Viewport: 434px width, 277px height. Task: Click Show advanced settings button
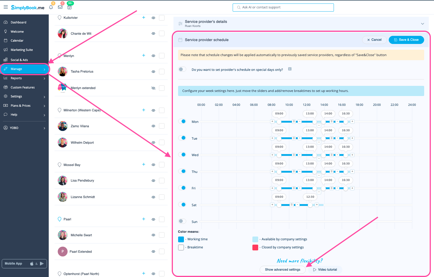[x=283, y=269]
